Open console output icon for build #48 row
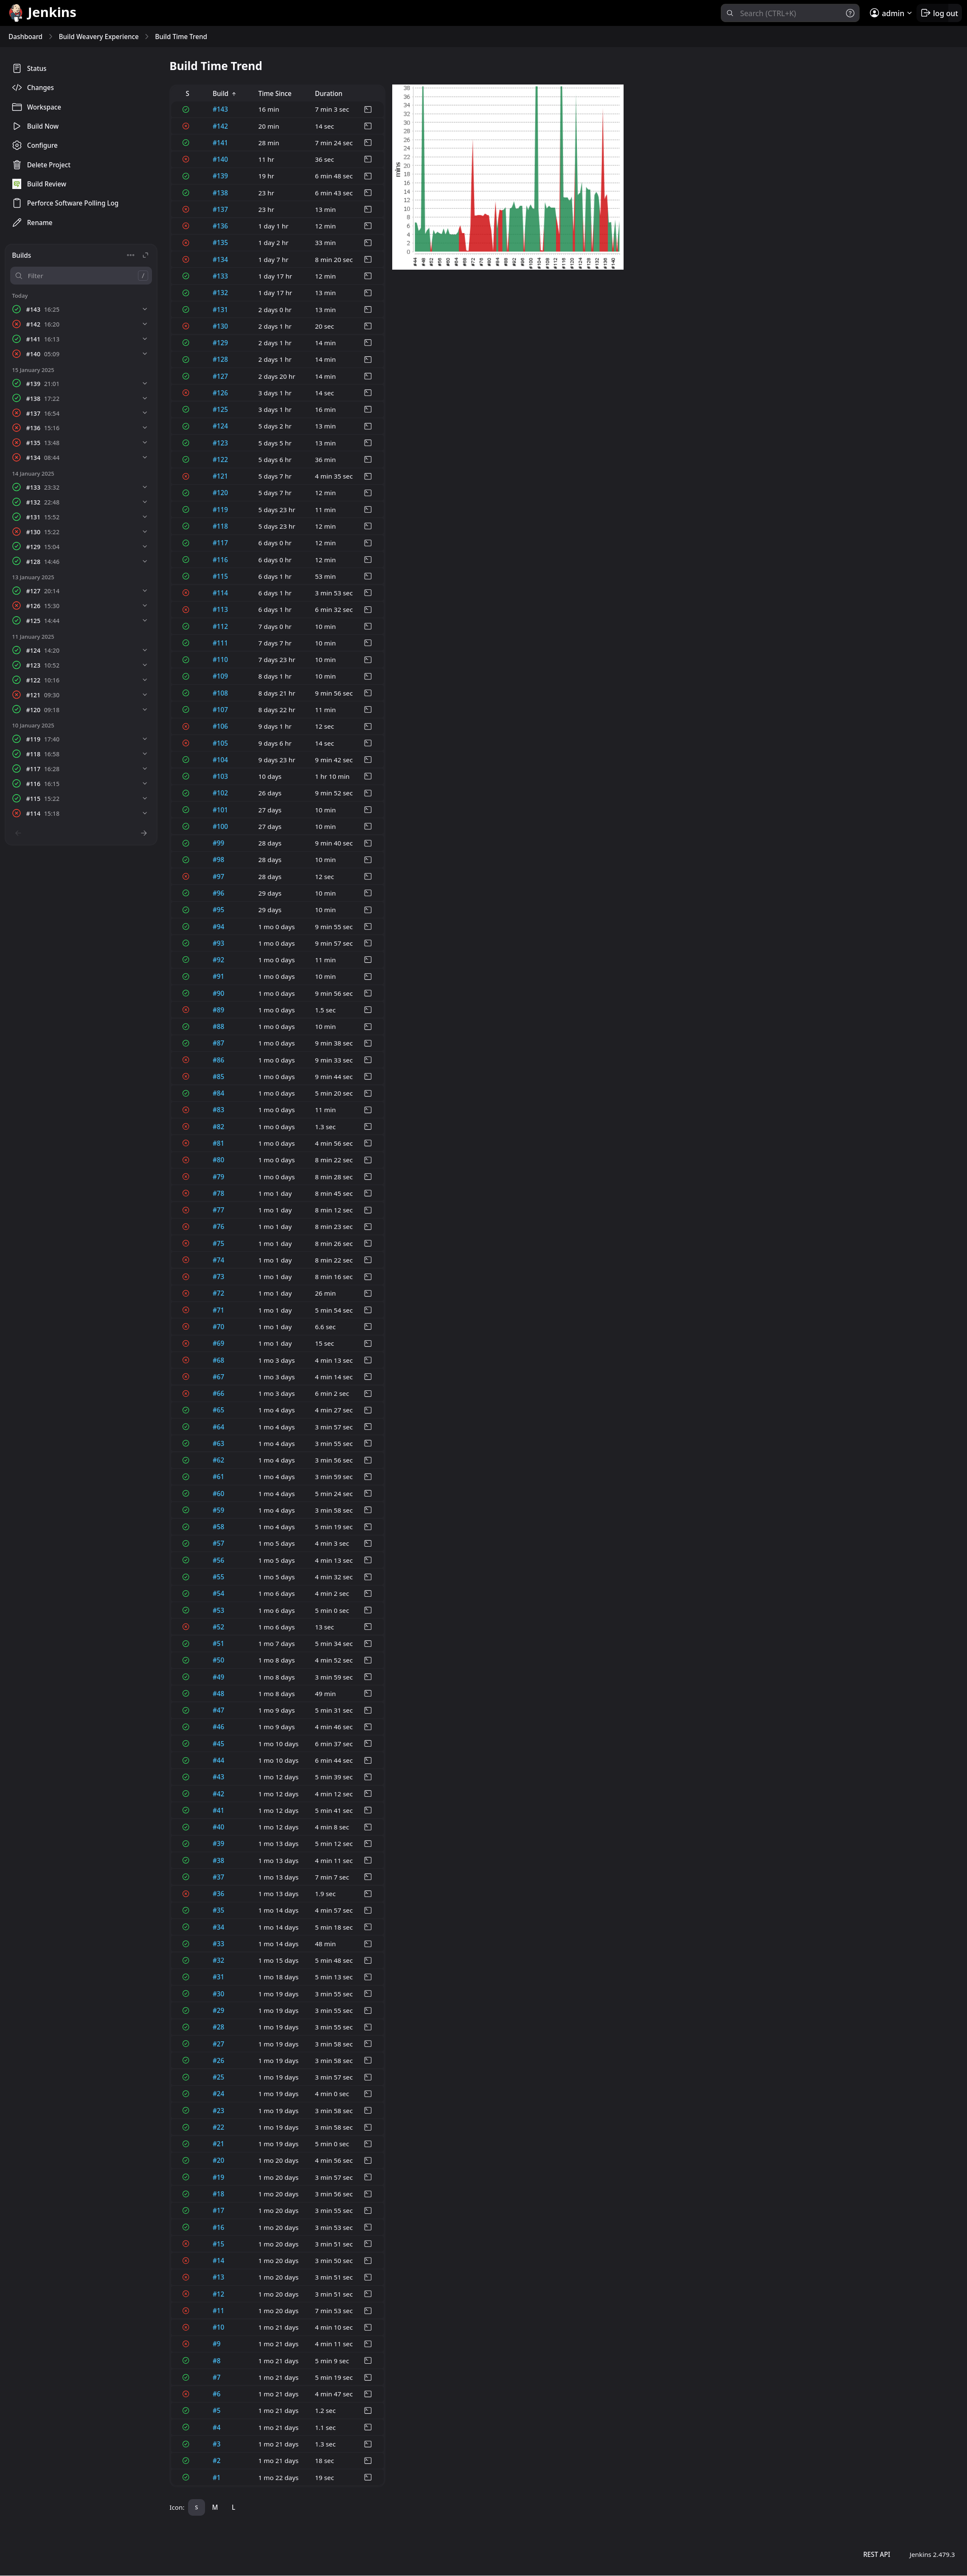967x2576 pixels. click(x=367, y=1693)
